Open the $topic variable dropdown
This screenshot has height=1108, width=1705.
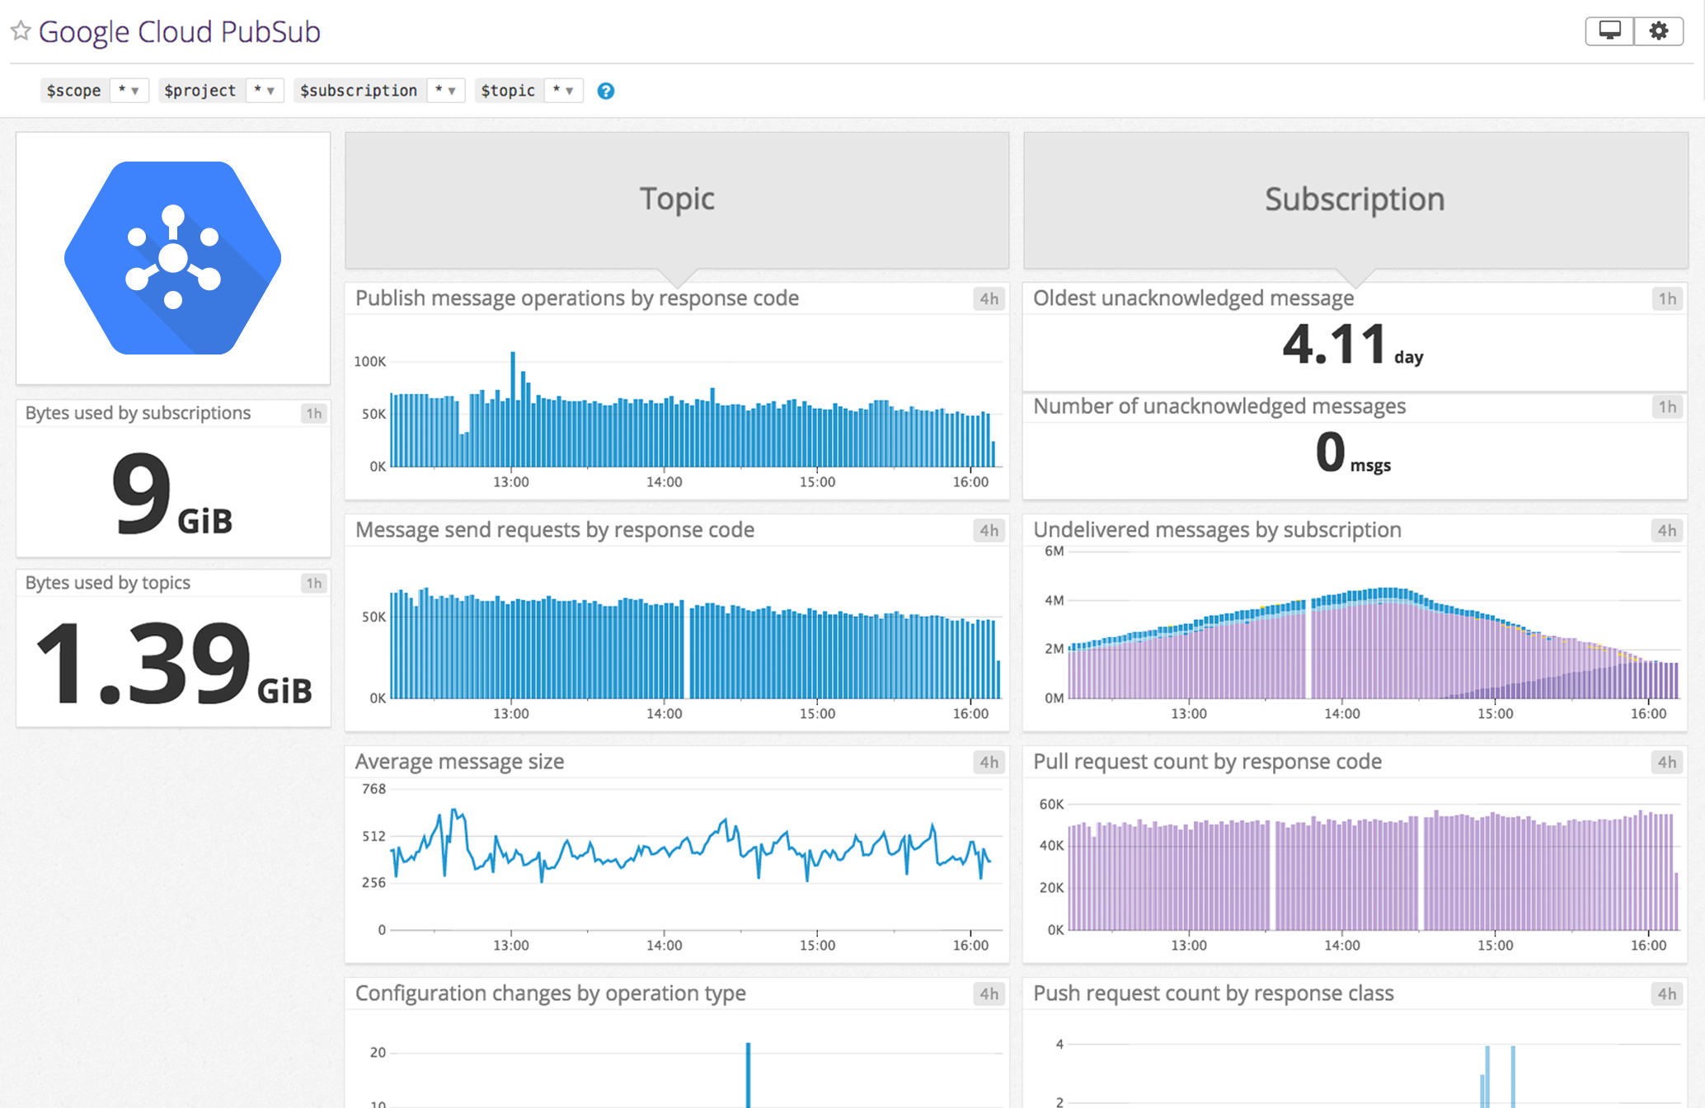pyautogui.click(x=564, y=90)
